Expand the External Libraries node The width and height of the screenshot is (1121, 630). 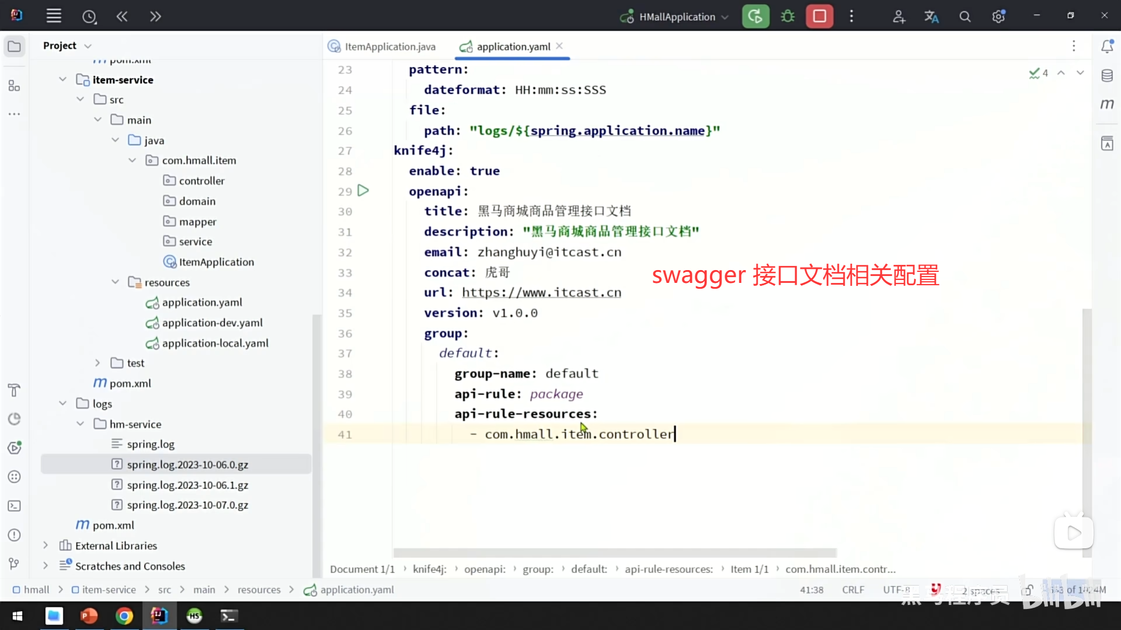(x=46, y=545)
